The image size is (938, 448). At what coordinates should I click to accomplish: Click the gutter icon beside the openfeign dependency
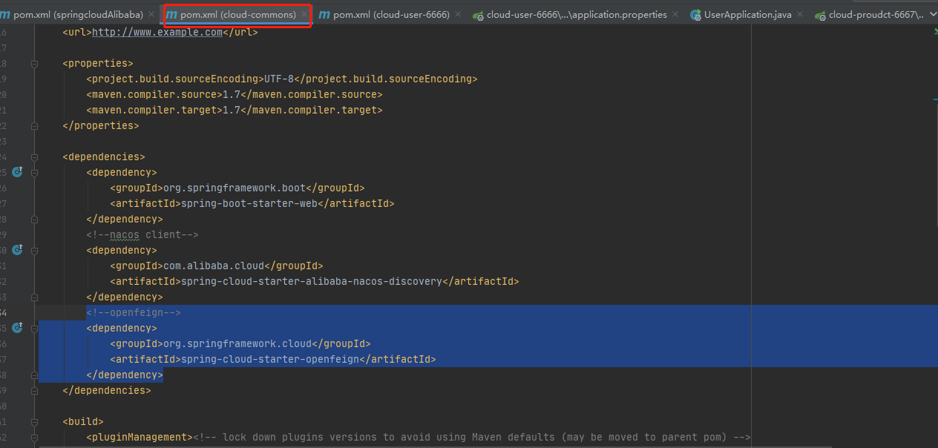17,328
